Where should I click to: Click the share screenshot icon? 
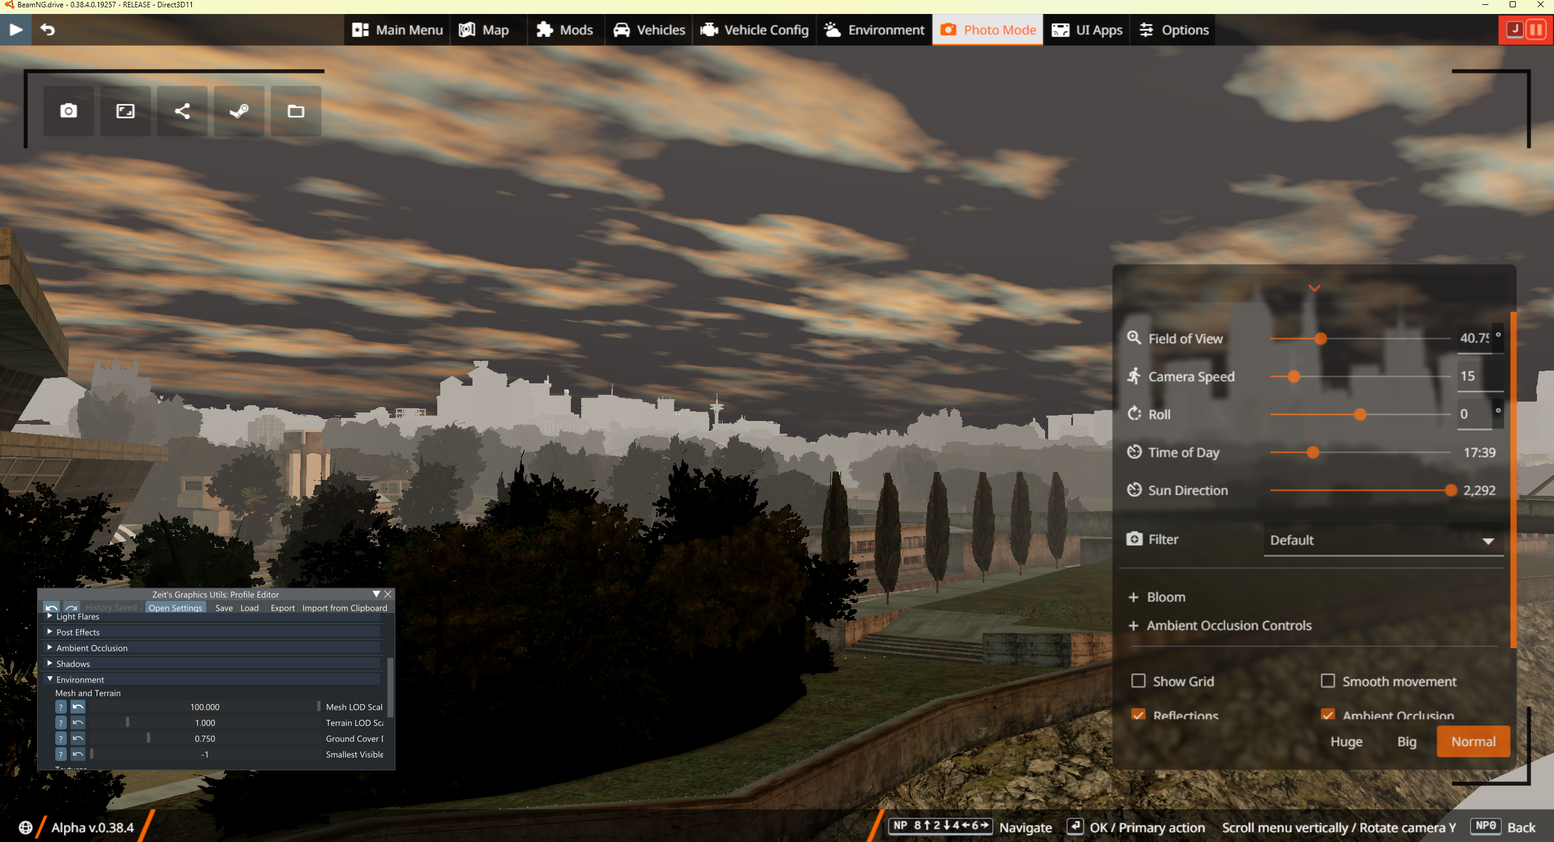[182, 111]
